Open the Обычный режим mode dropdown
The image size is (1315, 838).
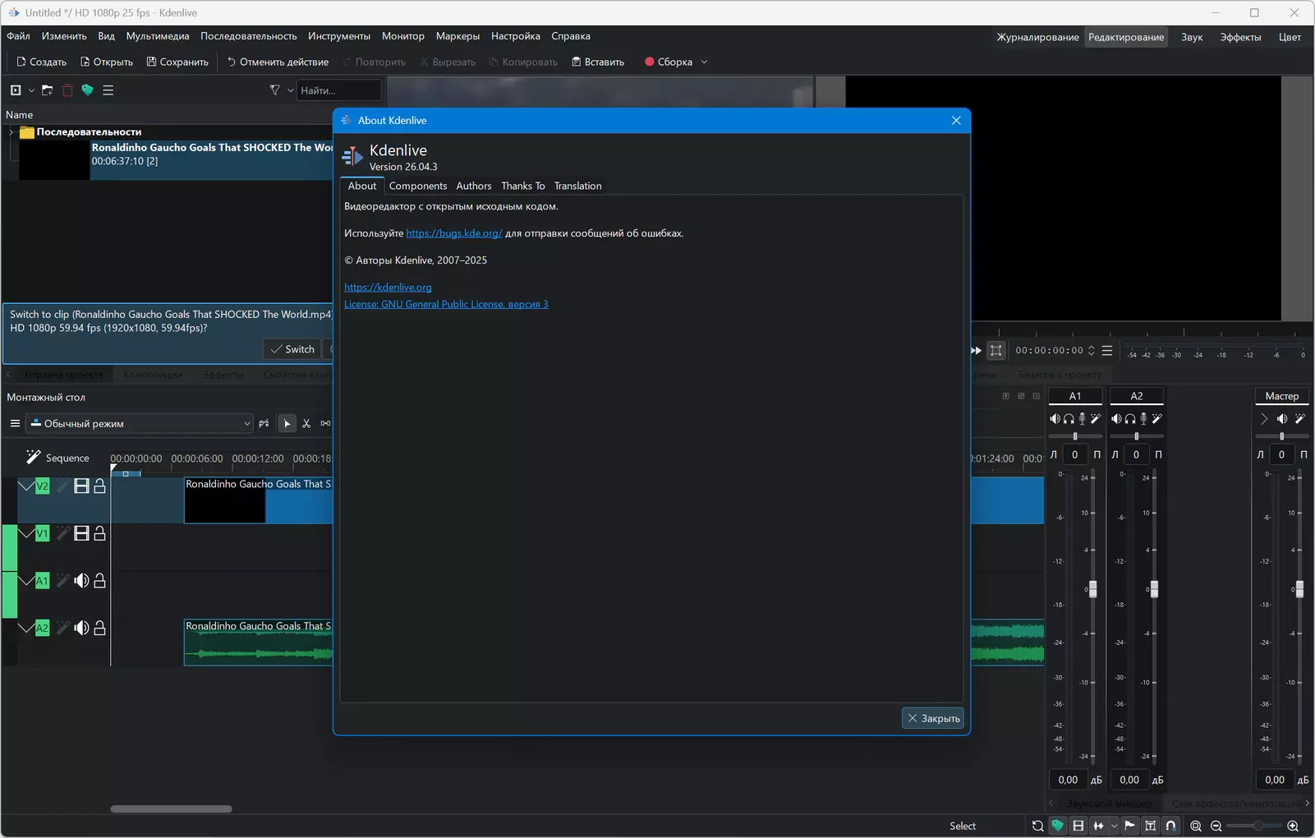click(140, 424)
